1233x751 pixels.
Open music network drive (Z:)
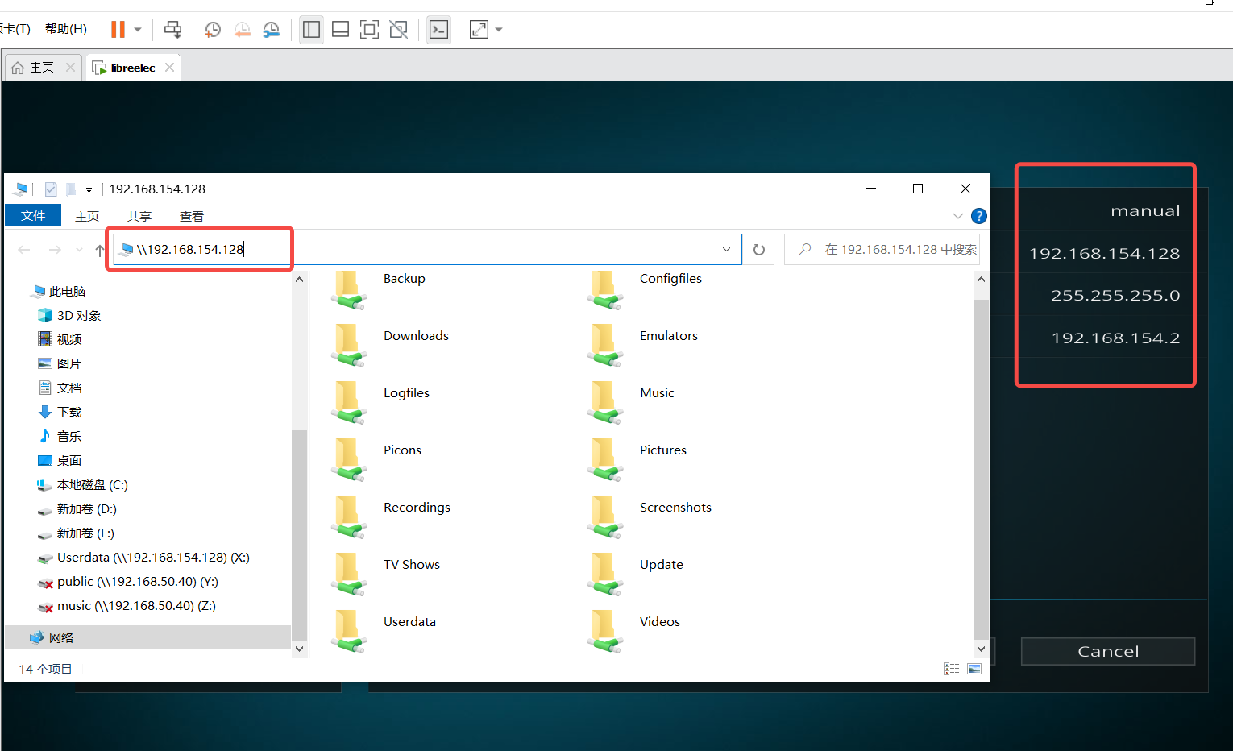pyautogui.click(x=127, y=605)
